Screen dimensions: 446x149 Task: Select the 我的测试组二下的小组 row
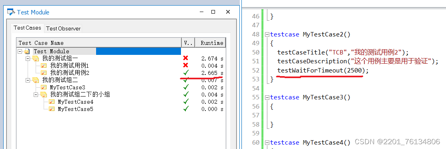pos(121,95)
